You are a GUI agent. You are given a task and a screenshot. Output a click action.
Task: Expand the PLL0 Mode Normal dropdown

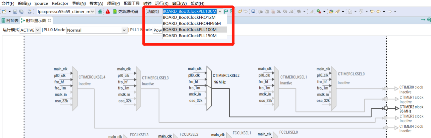96,30
